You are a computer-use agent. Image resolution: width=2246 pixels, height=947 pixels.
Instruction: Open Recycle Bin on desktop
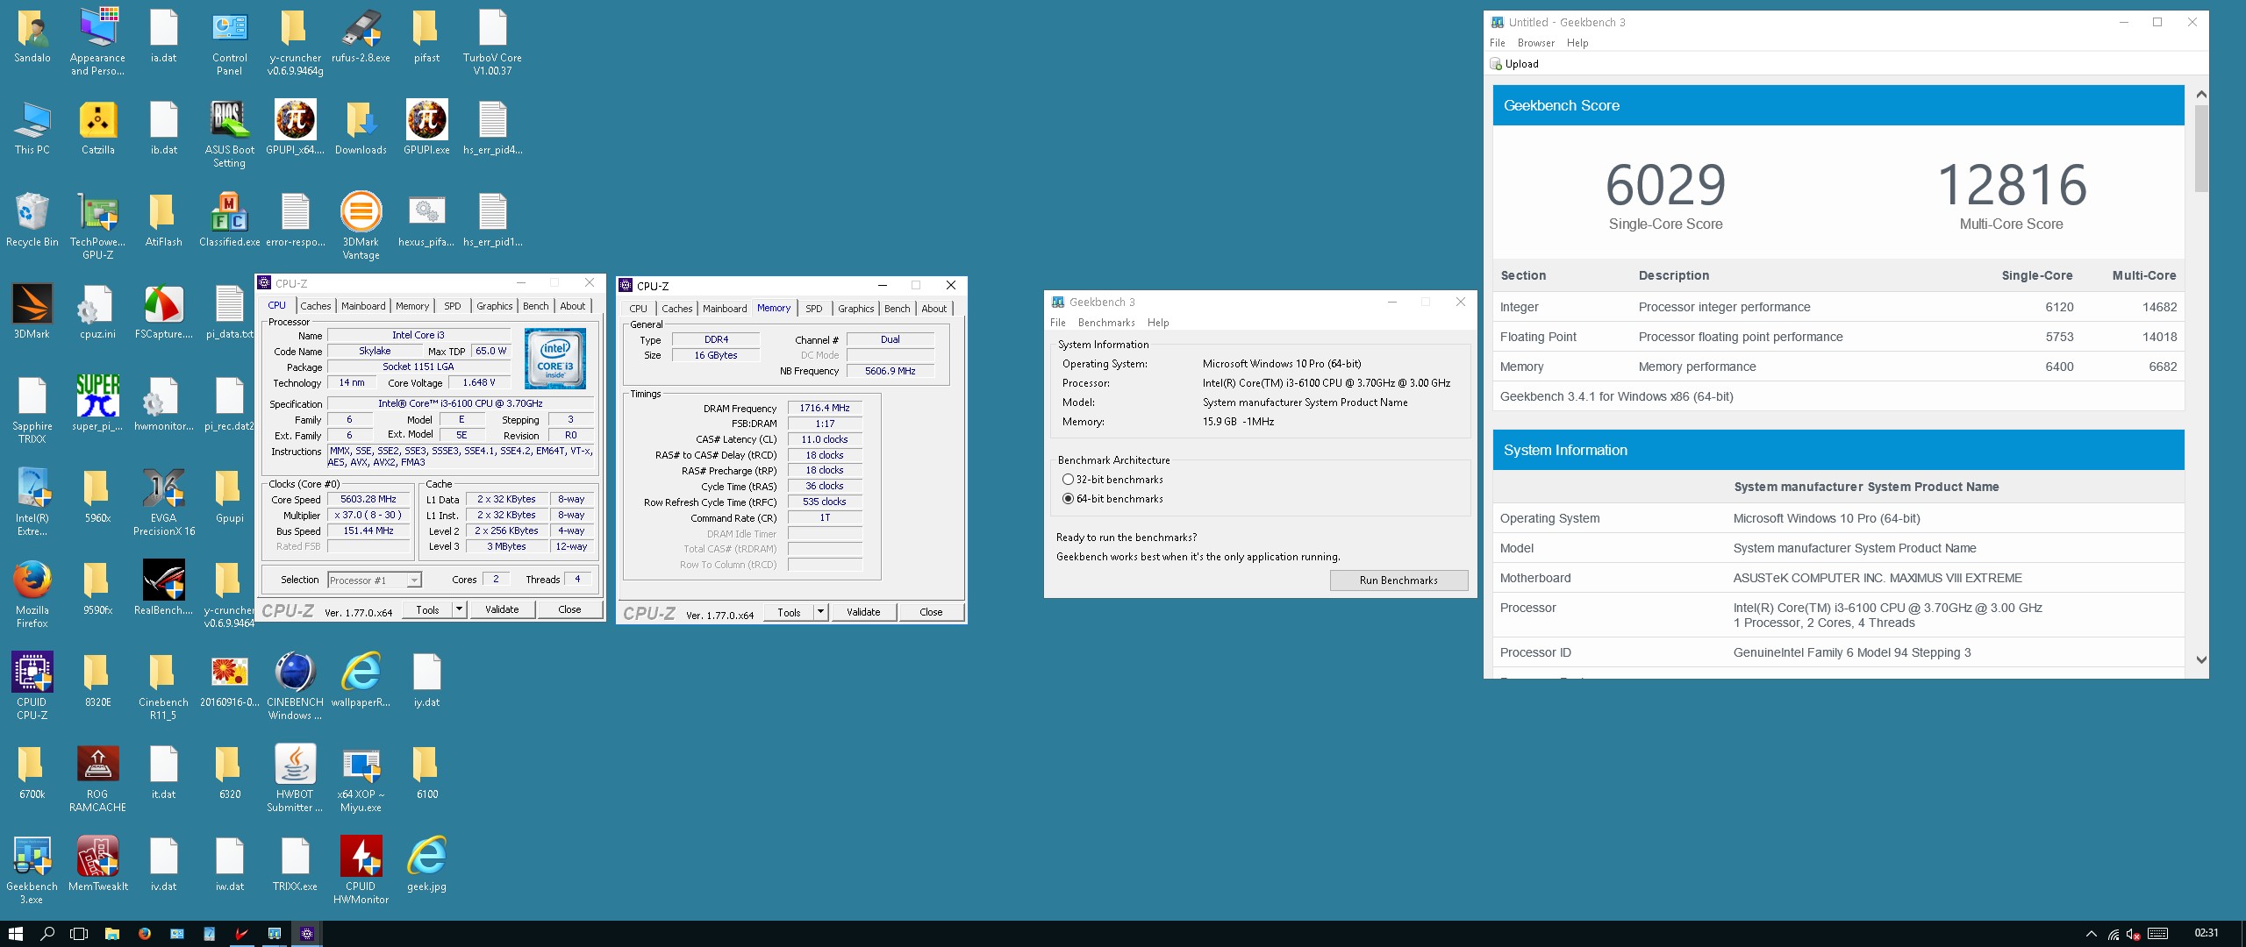pyautogui.click(x=32, y=220)
